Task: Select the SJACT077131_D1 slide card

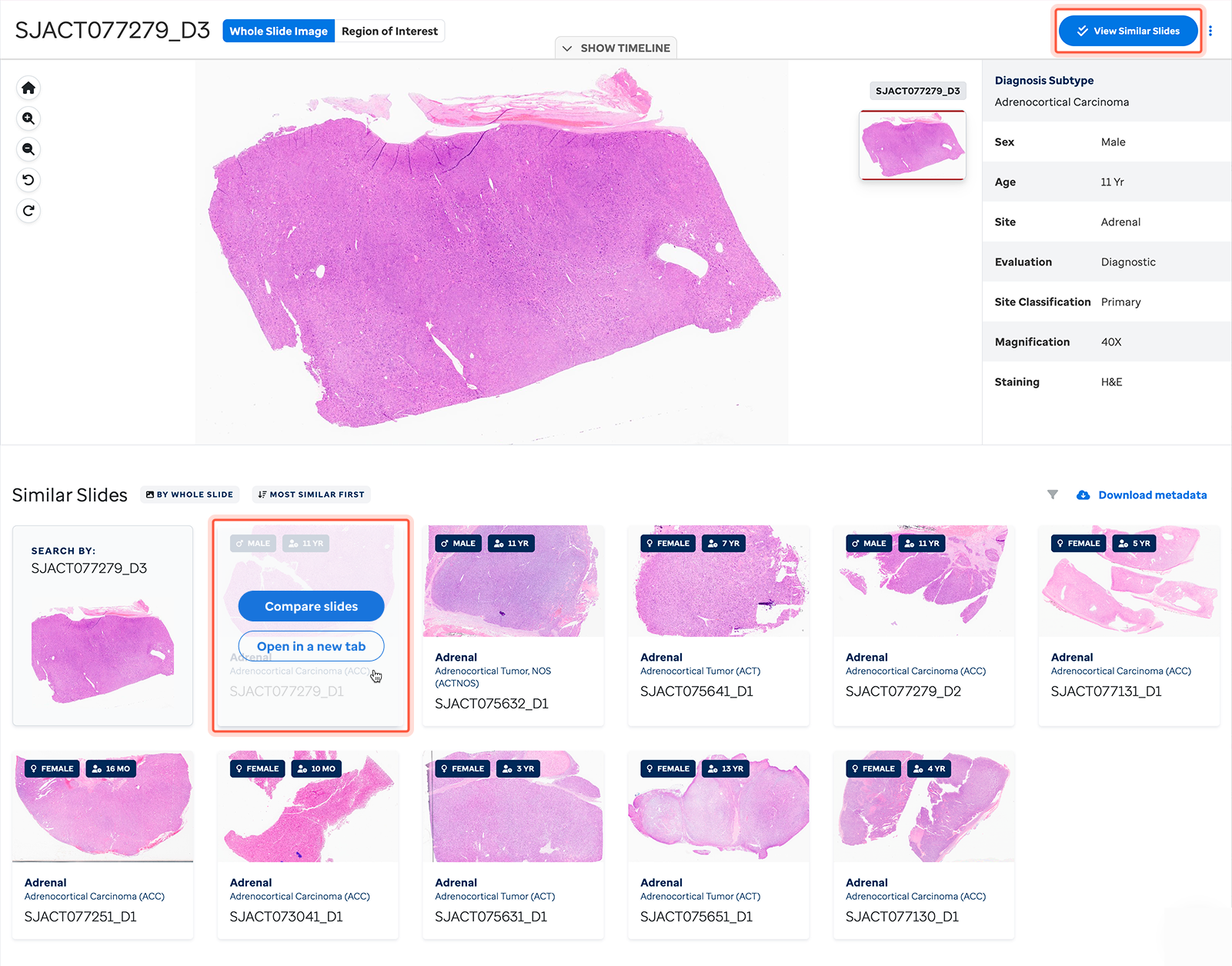Action: (1128, 625)
